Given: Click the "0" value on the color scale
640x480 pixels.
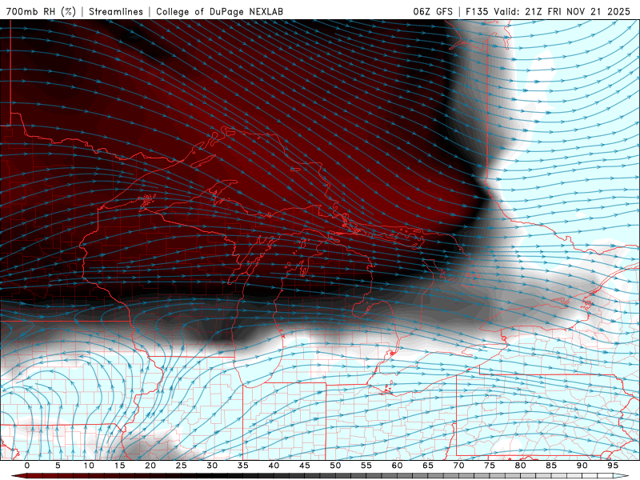Looking at the screenshot, I should coord(27,466).
